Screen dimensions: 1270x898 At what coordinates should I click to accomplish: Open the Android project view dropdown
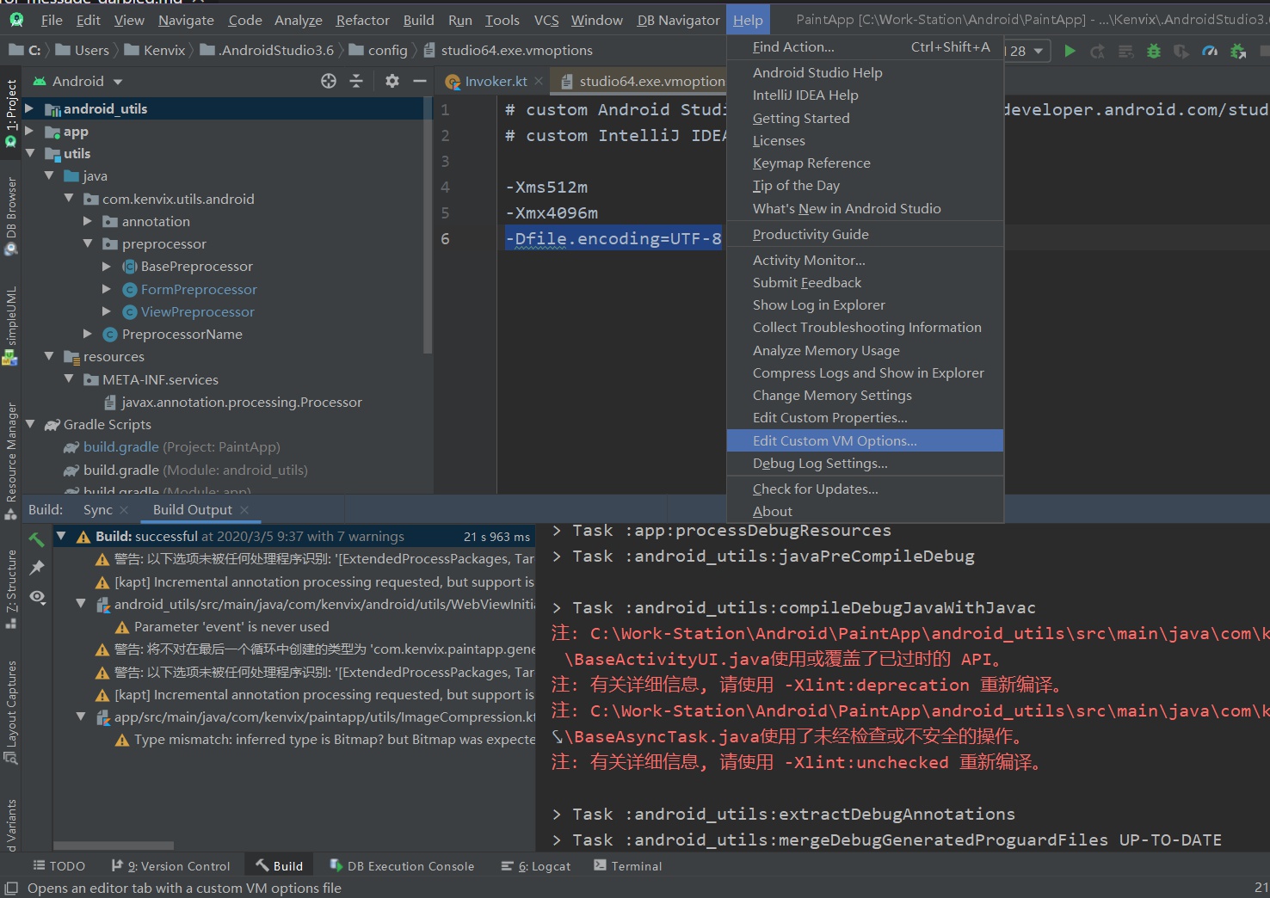[x=118, y=82]
